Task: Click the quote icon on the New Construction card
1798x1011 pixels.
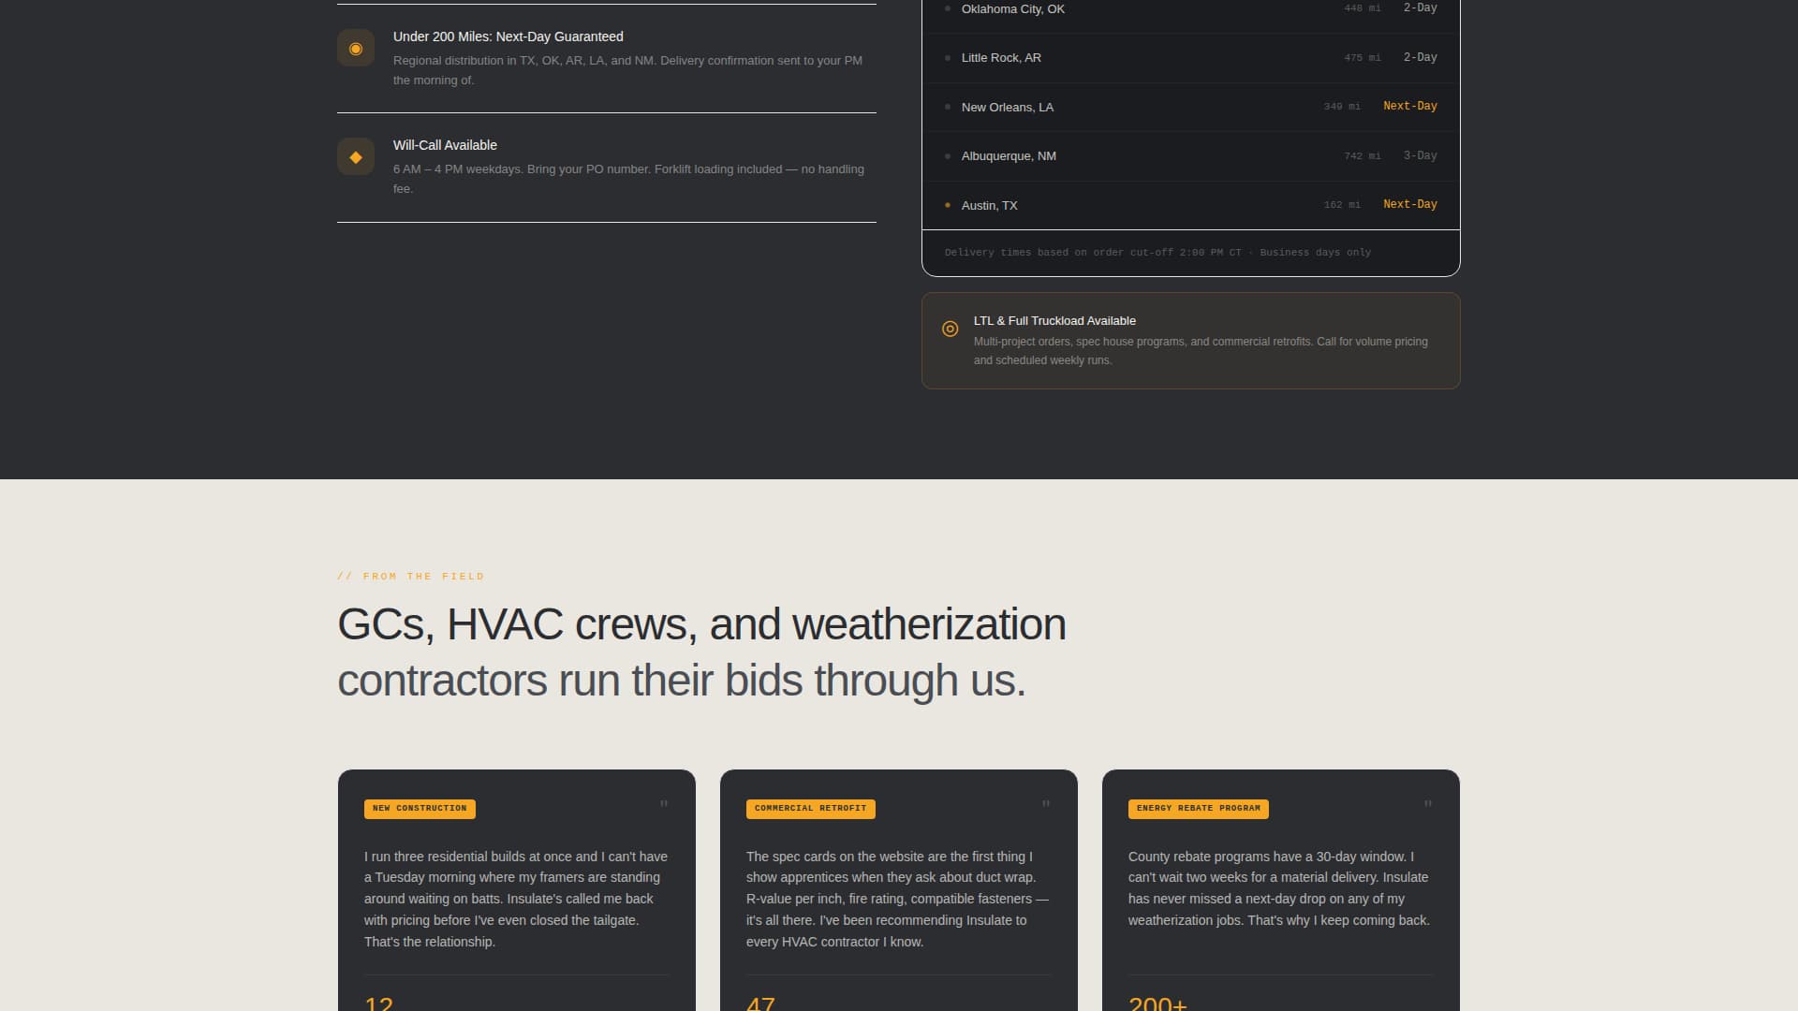Action: tap(663, 803)
